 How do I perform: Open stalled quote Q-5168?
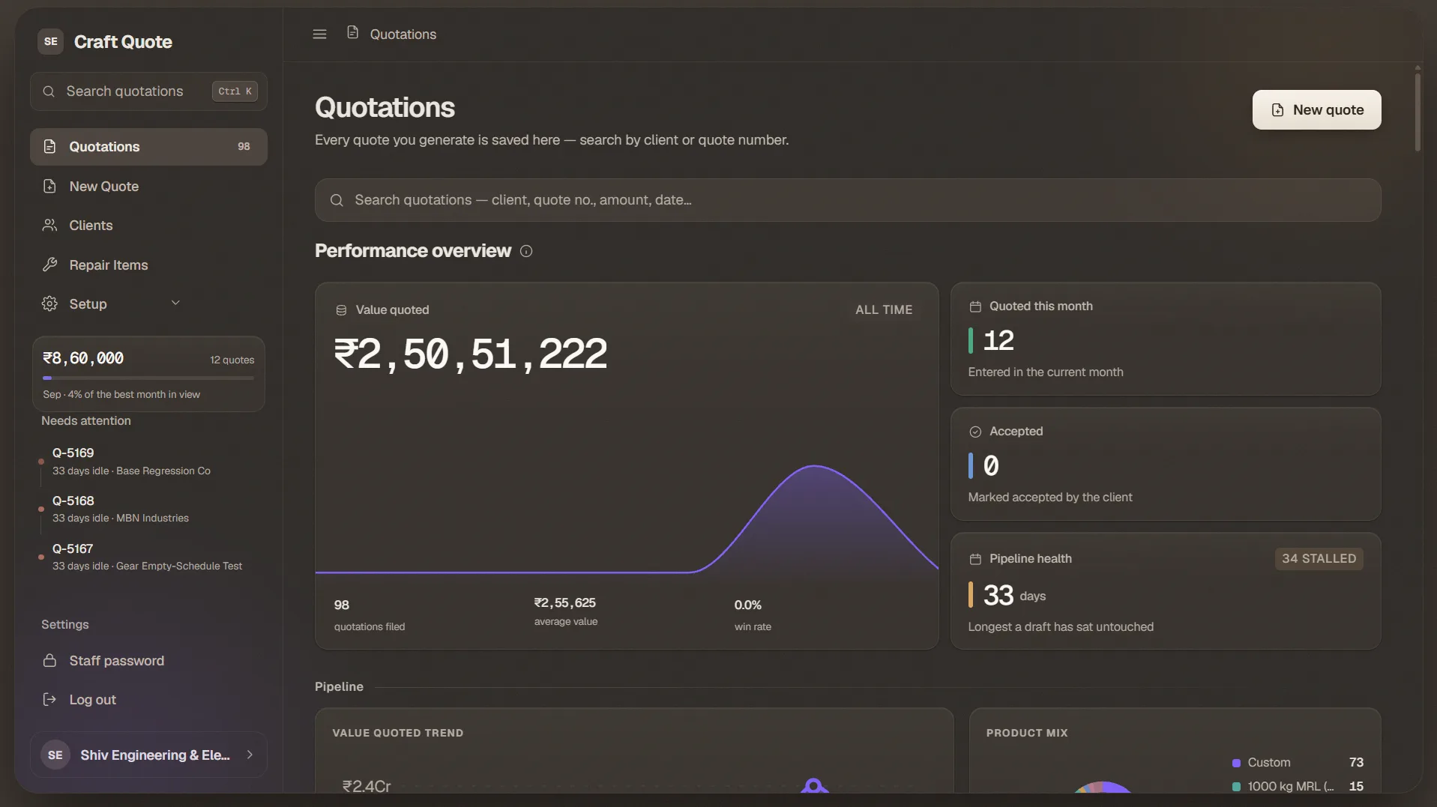[x=148, y=510]
